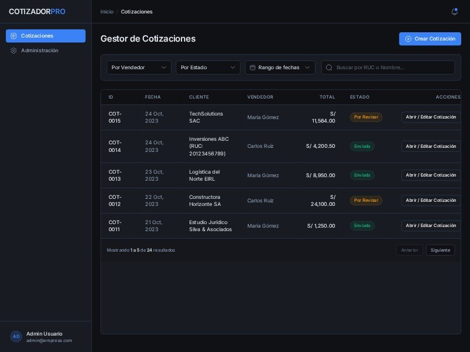
Task: Open quotation COT-0015 for editing
Action: [431, 117]
